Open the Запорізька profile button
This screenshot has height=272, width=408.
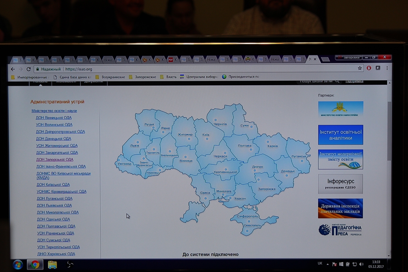349,57
